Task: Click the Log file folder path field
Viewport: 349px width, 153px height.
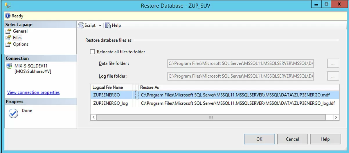Action: (x=240, y=76)
